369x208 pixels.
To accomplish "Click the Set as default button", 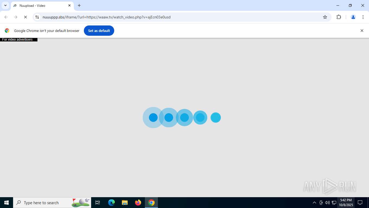I will (x=99, y=31).
